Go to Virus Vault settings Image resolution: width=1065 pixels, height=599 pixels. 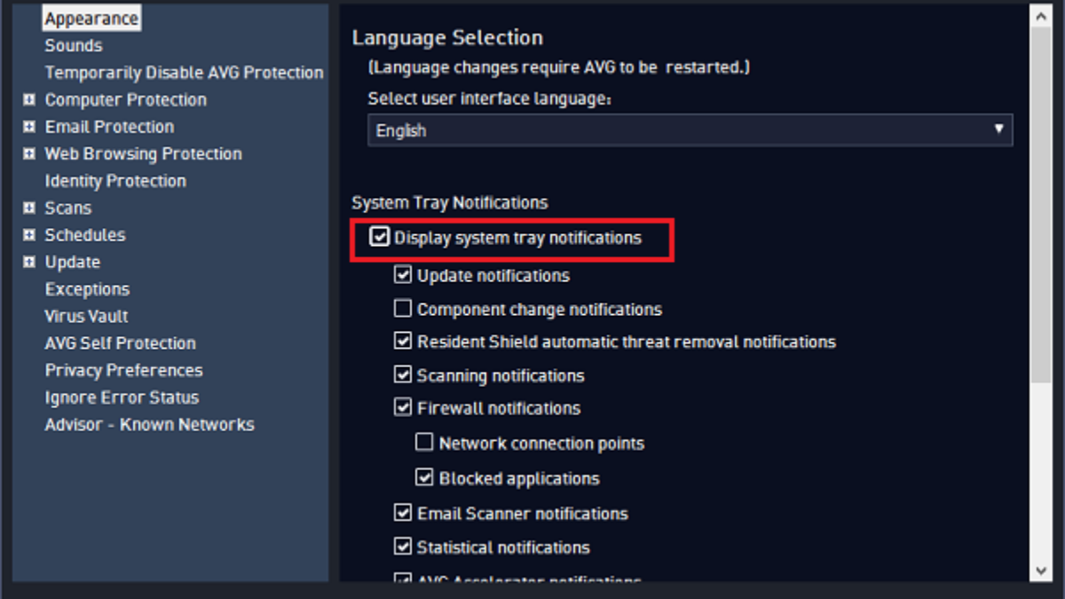click(86, 316)
